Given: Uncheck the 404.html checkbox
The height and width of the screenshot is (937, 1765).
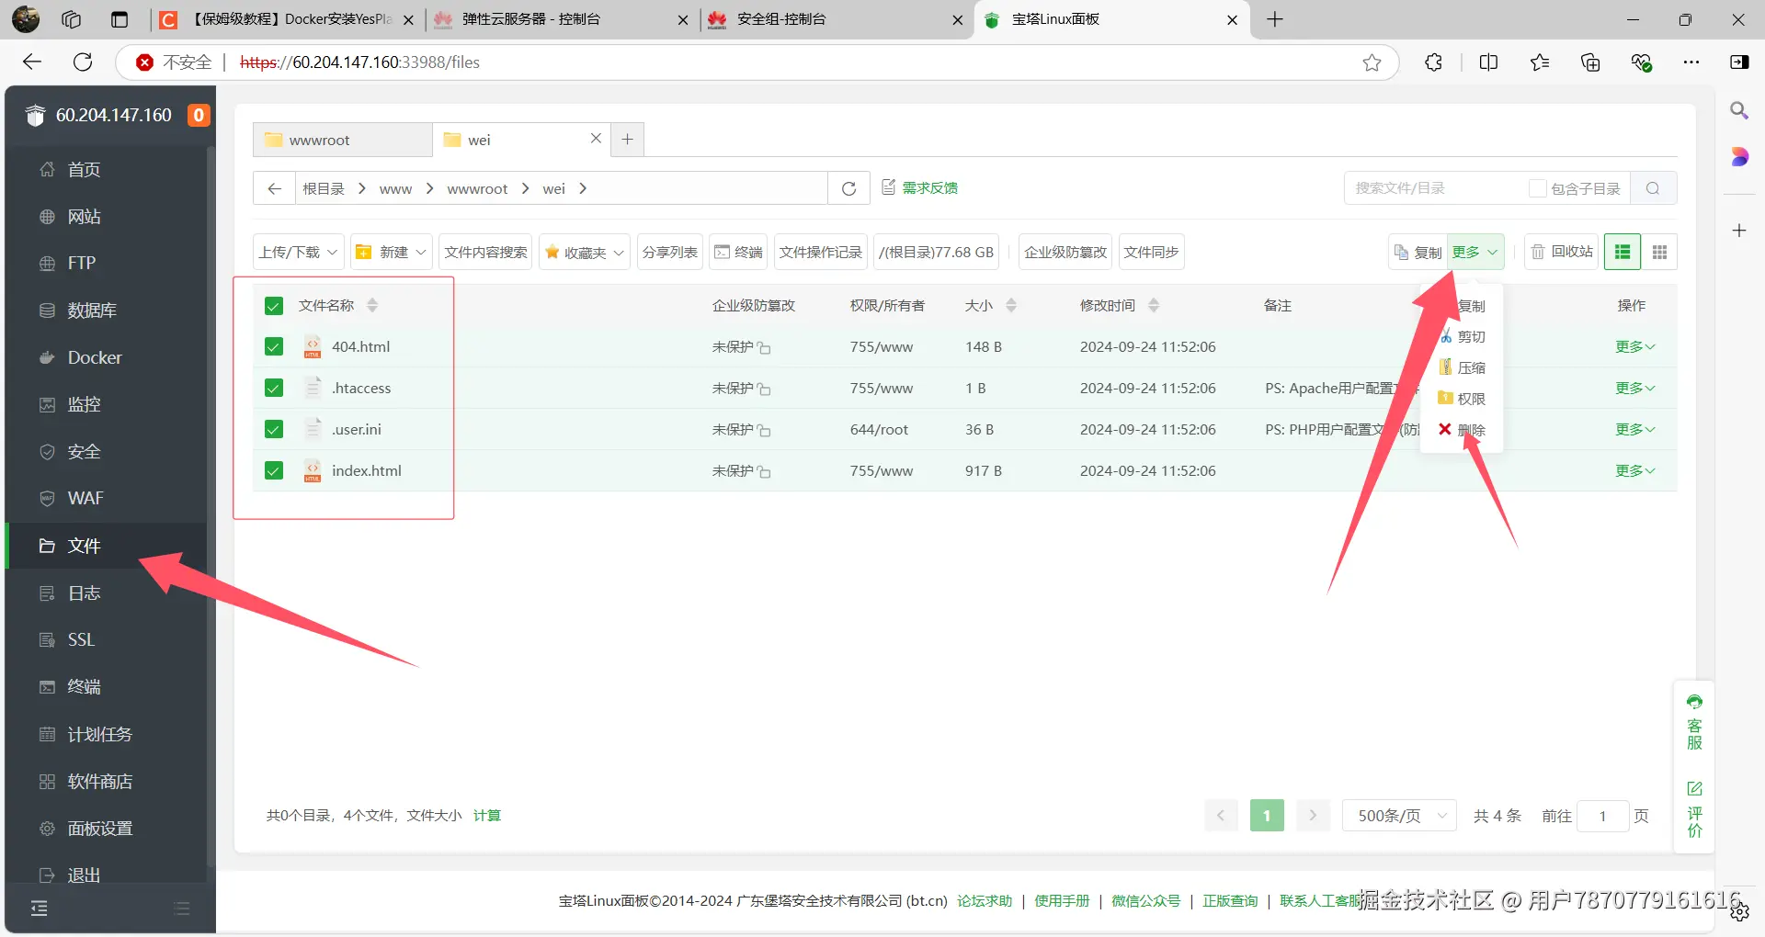Looking at the screenshot, I should click(274, 346).
